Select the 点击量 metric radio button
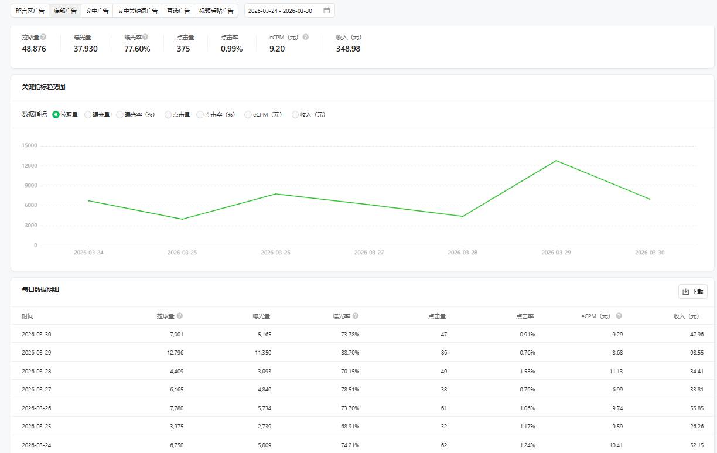The height and width of the screenshot is (453, 717). pos(168,115)
